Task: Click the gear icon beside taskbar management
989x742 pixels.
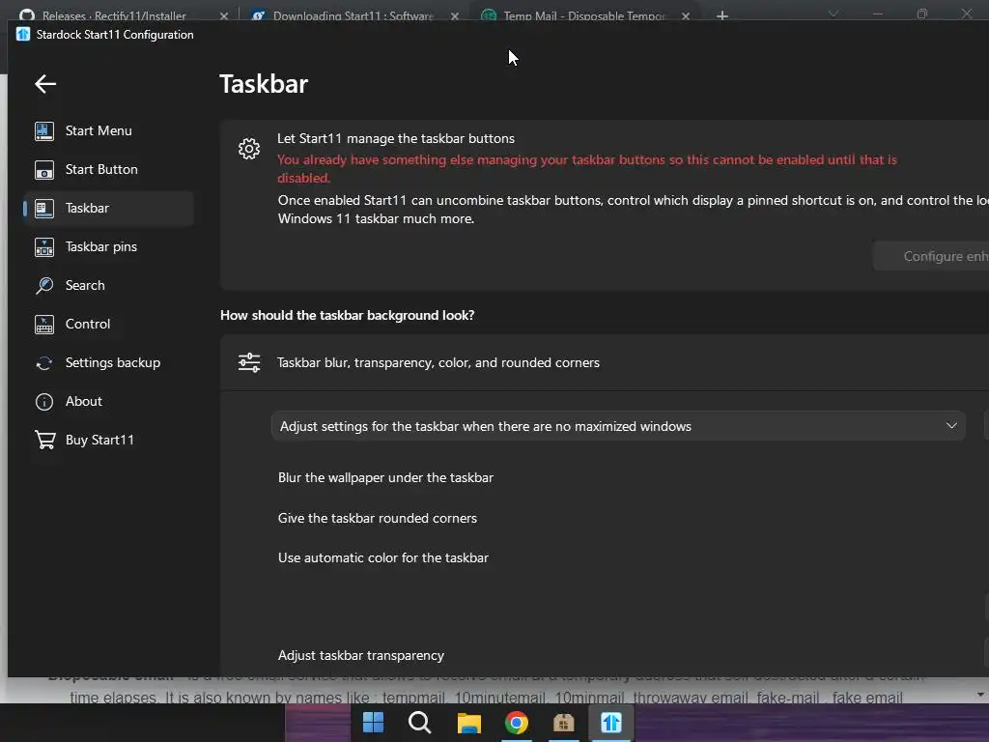Action: click(x=249, y=149)
